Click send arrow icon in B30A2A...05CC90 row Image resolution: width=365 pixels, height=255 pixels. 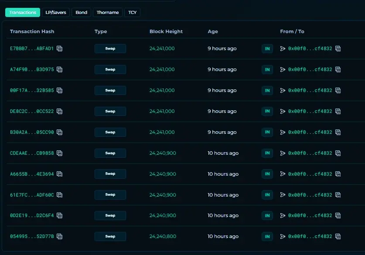coord(283,132)
